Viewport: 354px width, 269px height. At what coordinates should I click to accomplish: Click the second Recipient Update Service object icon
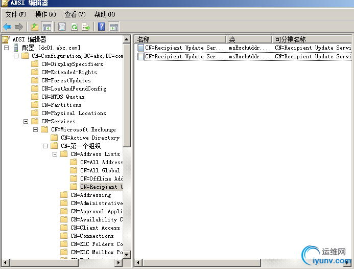pyautogui.click(x=140, y=56)
